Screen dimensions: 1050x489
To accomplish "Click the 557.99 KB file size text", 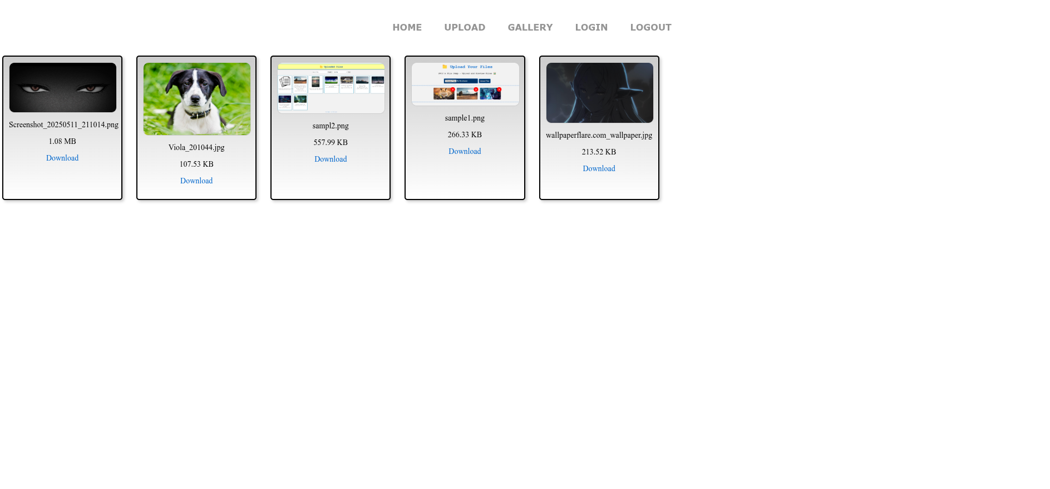I will point(331,142).
